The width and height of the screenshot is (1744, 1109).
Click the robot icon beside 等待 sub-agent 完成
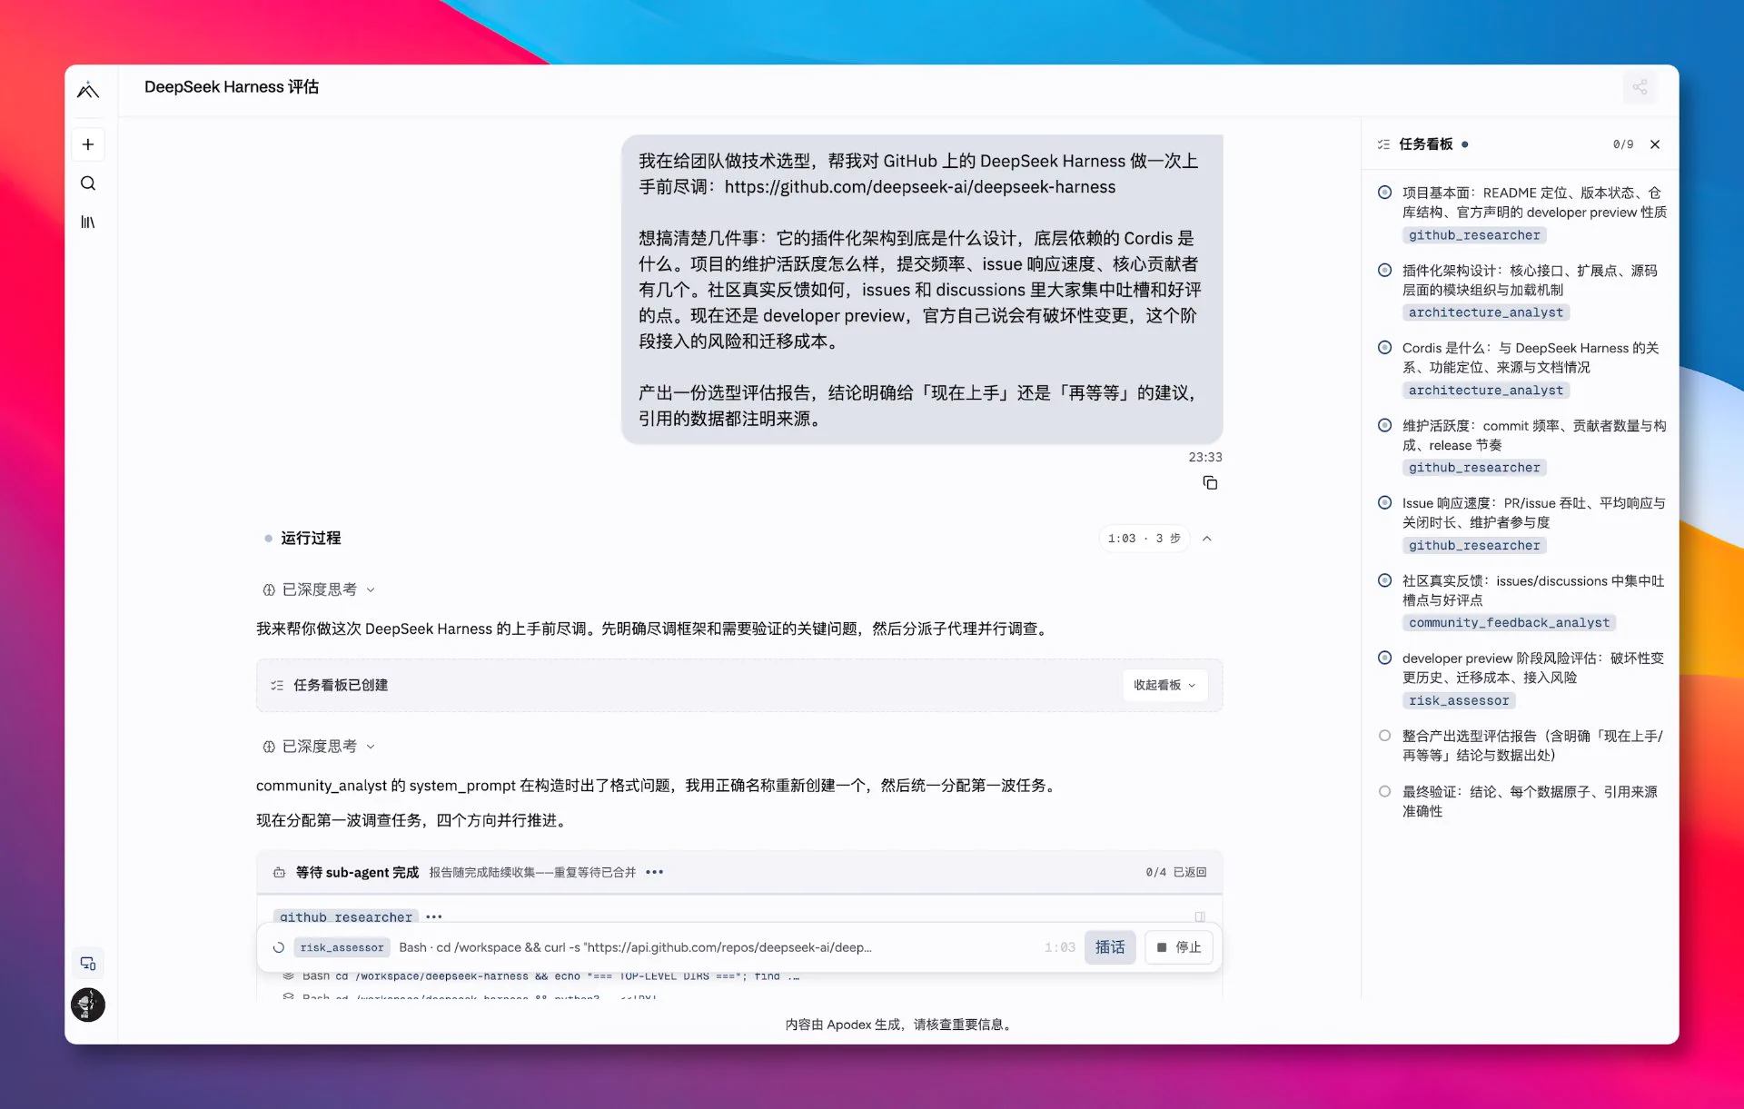pos(279,873)
